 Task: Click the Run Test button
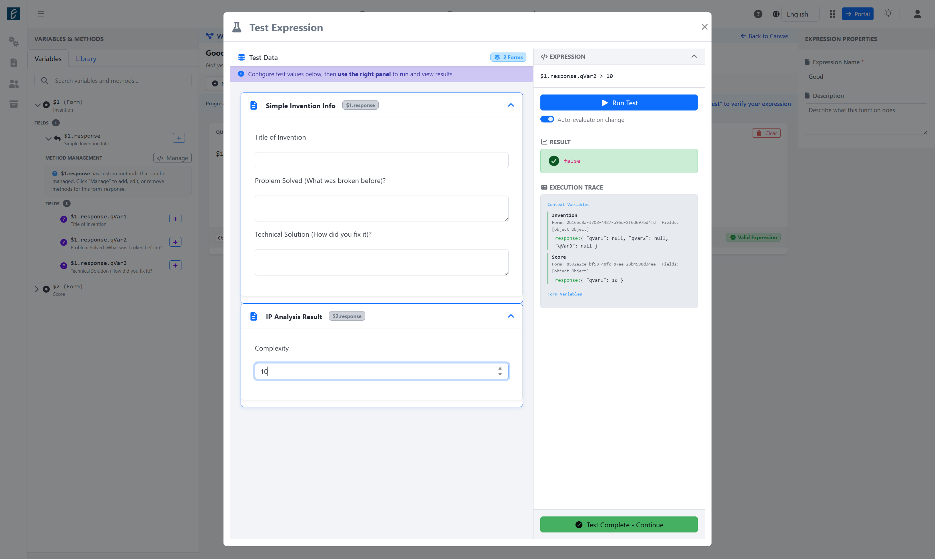point(619,103)
